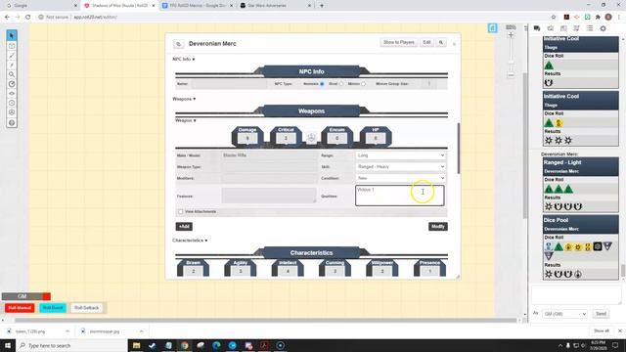Open stormtrooper.jpg download options arrow
626x352 pixels.
[141, 331]
